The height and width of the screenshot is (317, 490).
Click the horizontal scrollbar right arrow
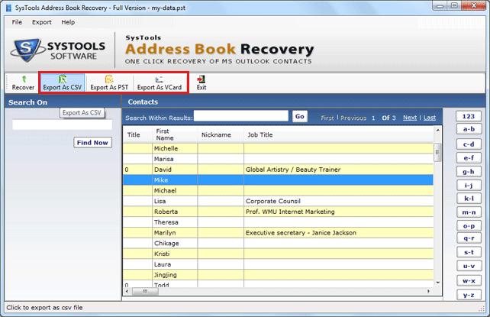coord(428,291)
